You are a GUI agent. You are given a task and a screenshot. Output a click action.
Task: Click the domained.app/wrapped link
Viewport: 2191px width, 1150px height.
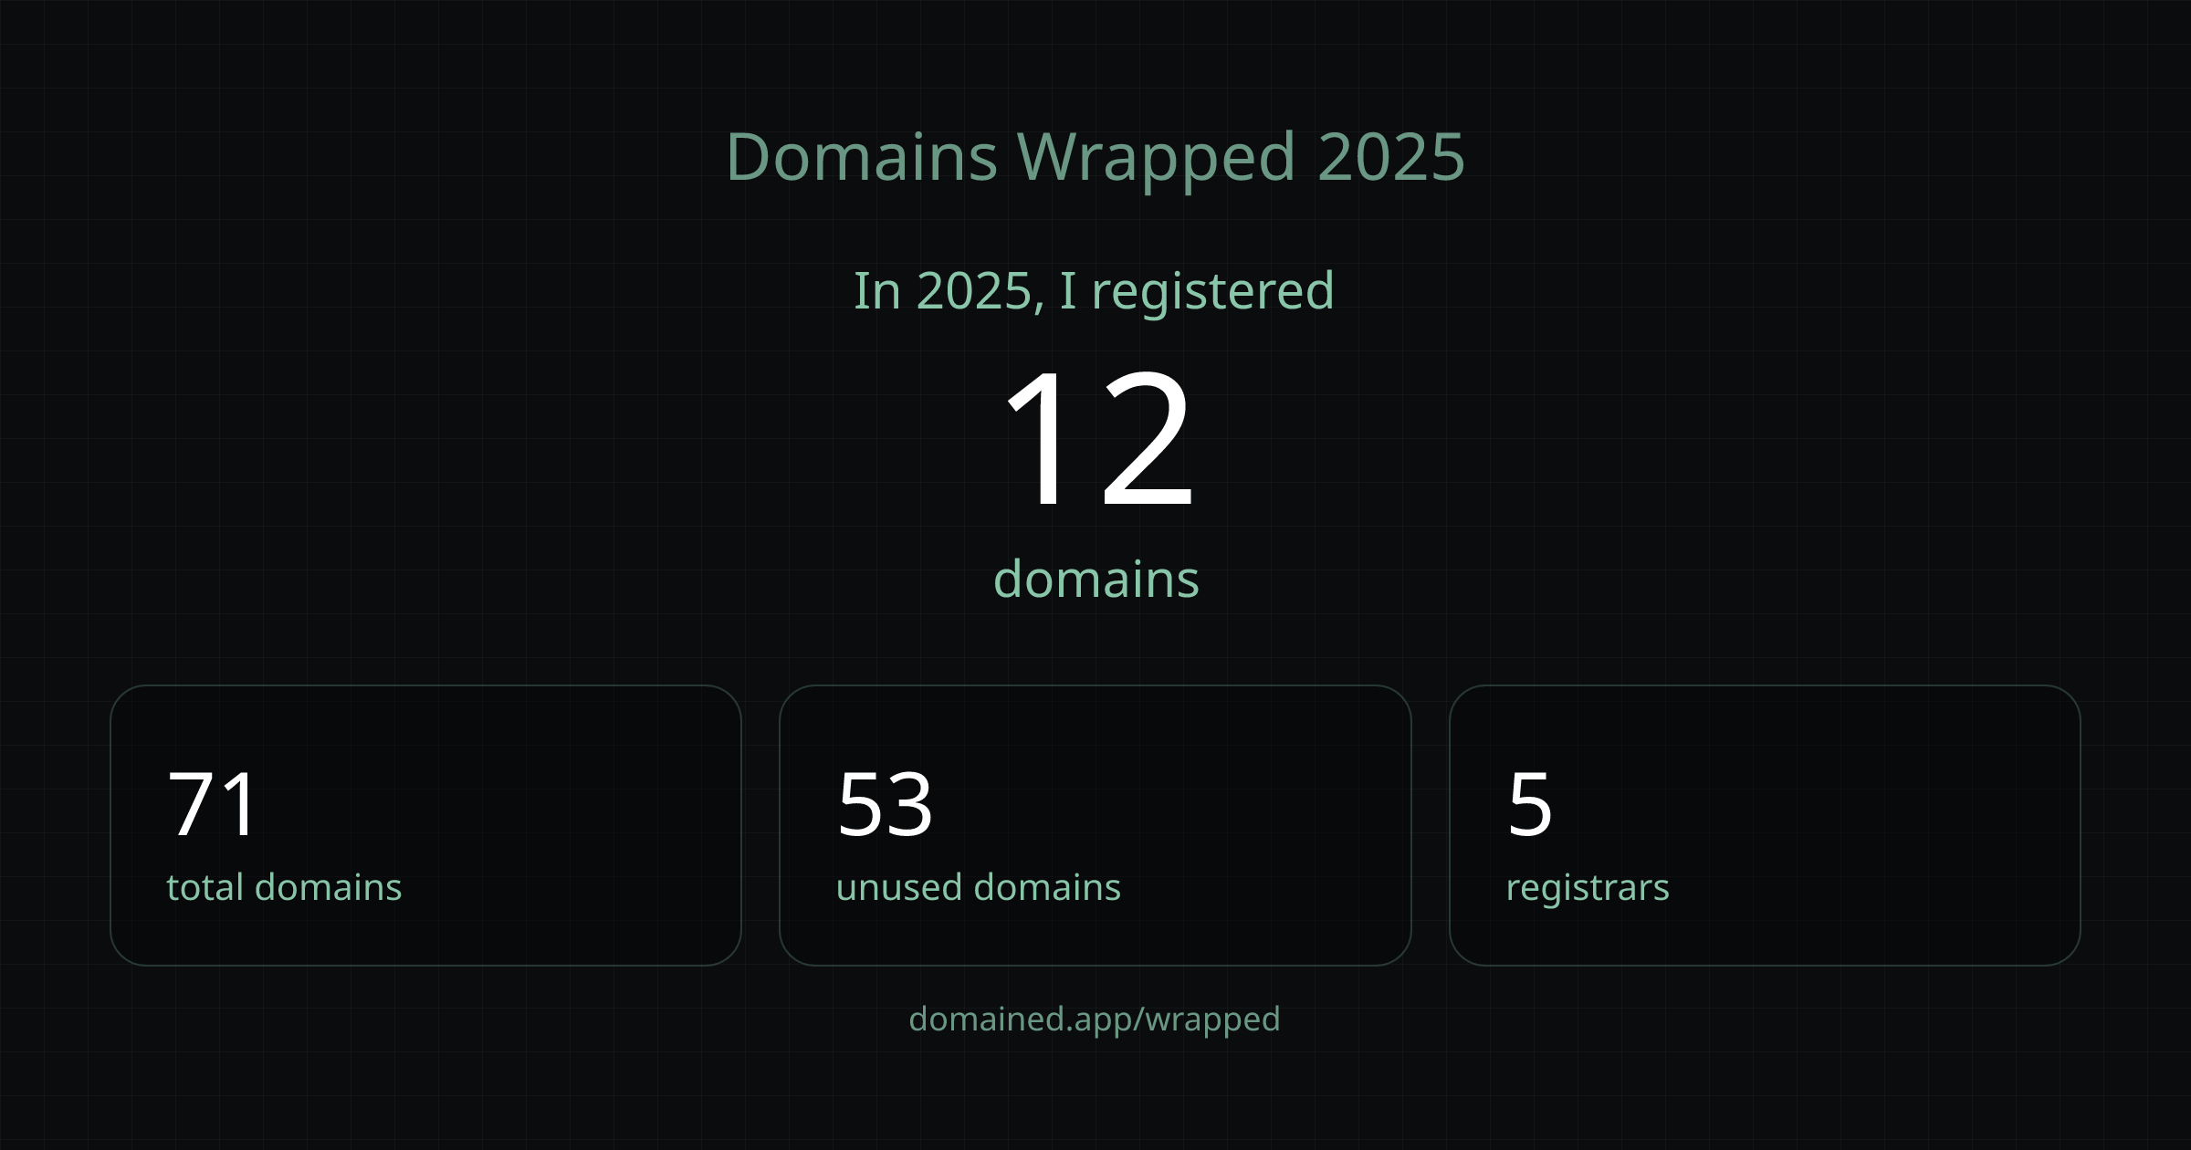1095,1019
